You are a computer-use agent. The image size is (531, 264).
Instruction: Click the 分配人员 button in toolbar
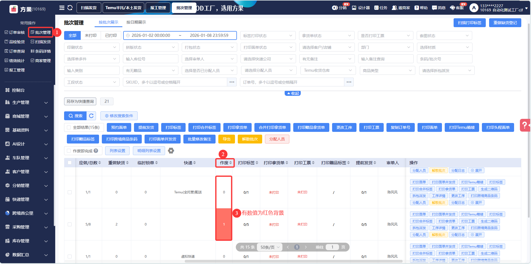tap(277, 139)
